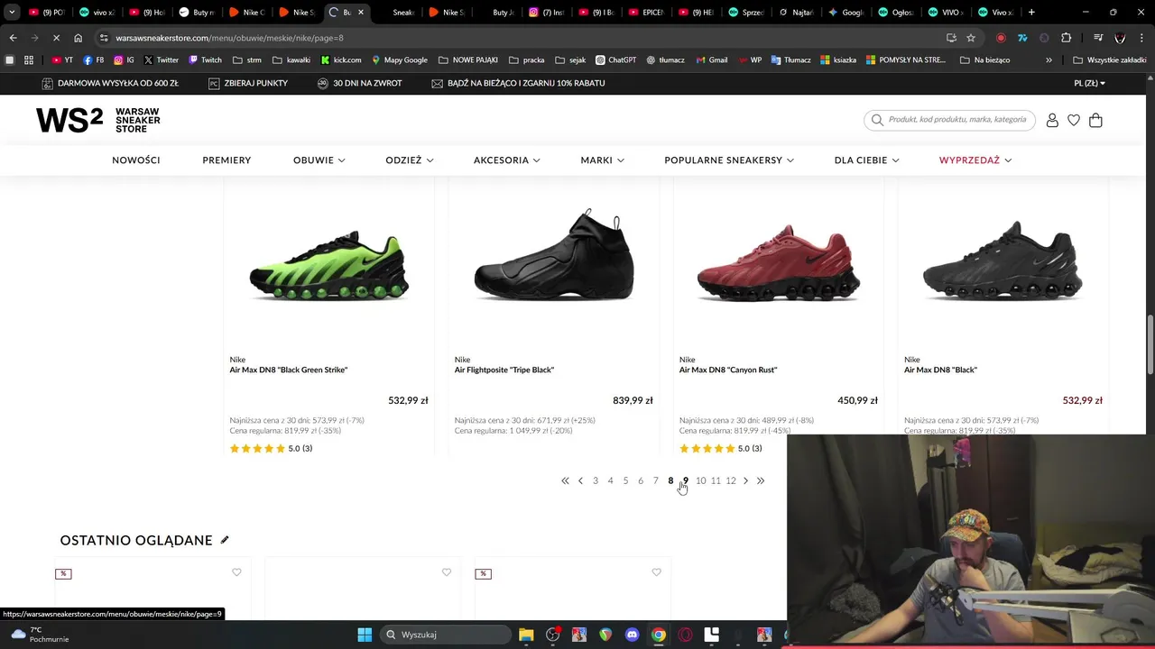Open the wishlist heart icon in header
Screen dimensions: 1155x649
tap(1074, 120)
